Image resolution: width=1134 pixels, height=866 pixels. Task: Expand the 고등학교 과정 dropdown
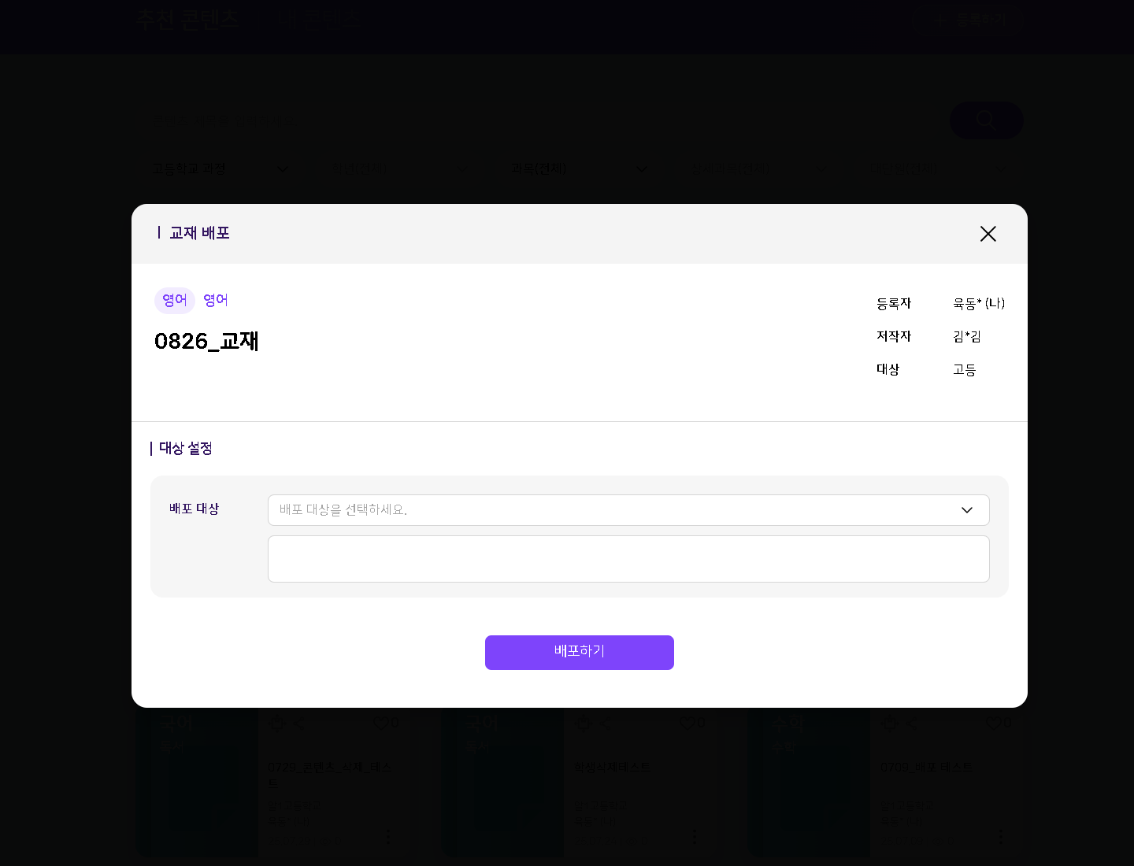pos(220,169)
